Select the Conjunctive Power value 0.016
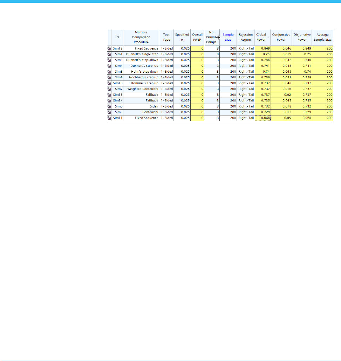Image resolution: width=341 pixels, height=361 pixels. (281, 89)
